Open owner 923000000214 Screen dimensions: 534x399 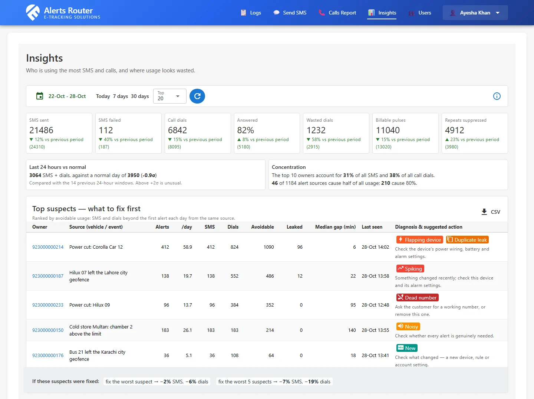[x=48, y=247]
